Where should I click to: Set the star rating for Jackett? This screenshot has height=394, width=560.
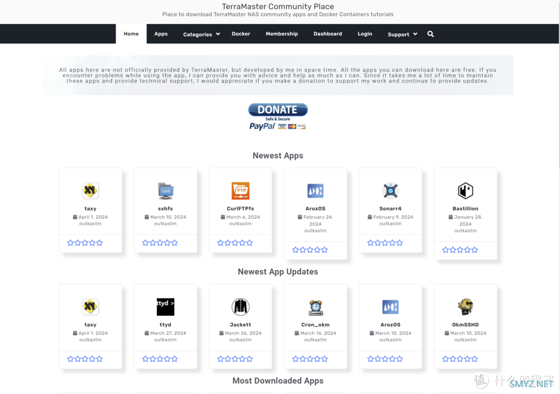click(x=235, y=359)
